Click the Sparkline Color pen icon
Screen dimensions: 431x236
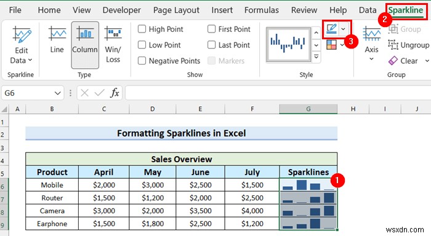point(331,29)
